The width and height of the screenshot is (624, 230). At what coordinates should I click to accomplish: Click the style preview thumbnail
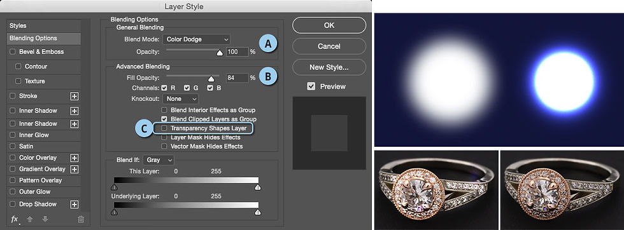[329, 133]
